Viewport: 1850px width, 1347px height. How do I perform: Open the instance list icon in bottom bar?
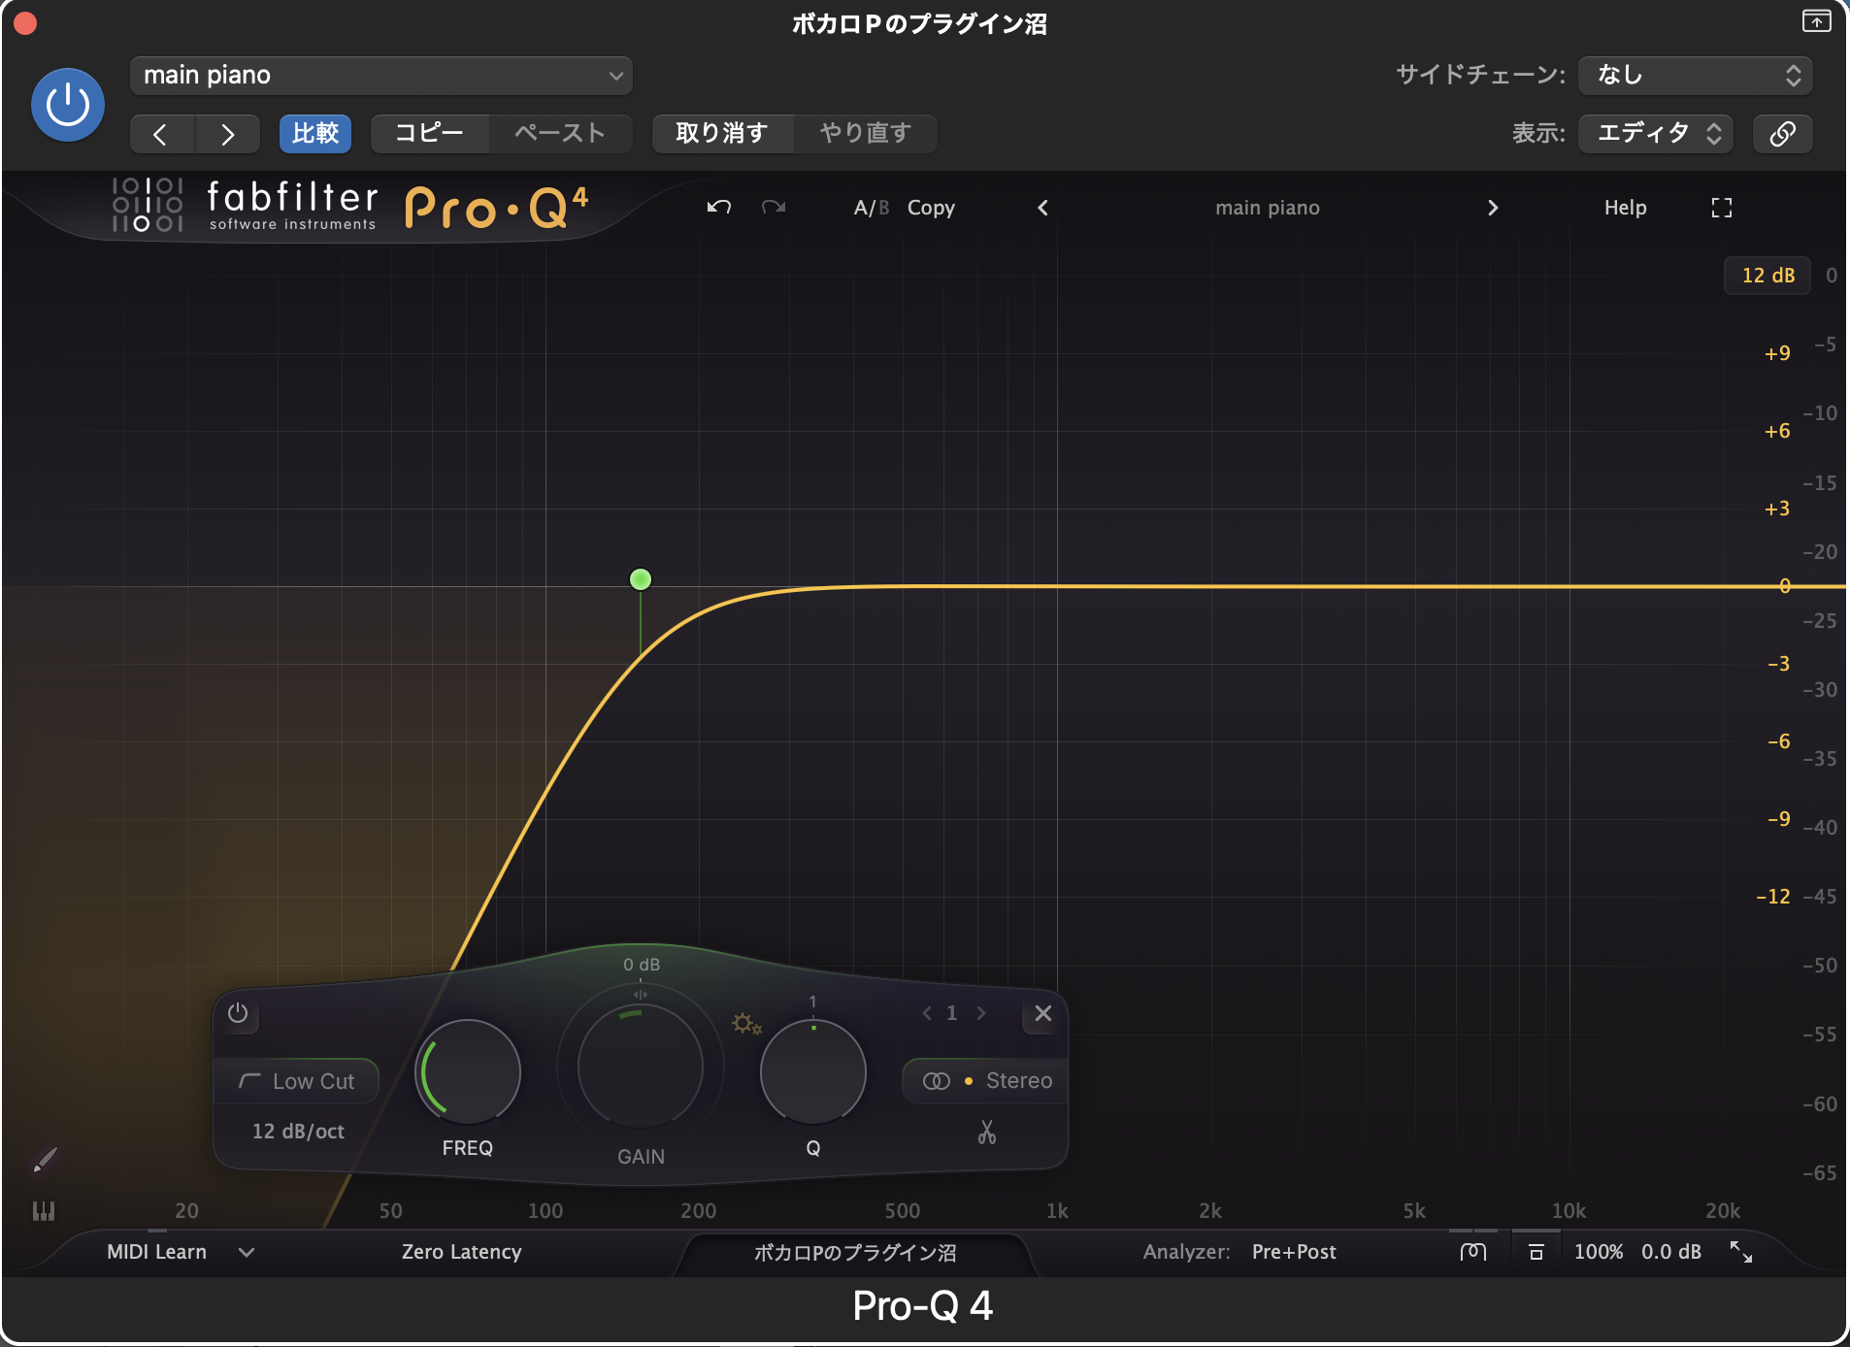click(x=1472, y=1252)
